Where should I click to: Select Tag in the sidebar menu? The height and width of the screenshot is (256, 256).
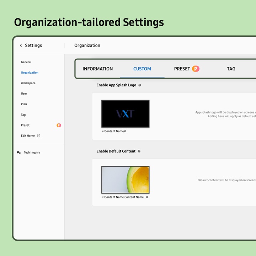click(x=23, y=115)
